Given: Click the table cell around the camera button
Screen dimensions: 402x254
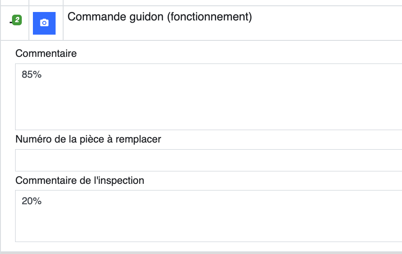Looking at the screenshot, I should [46, 23].
